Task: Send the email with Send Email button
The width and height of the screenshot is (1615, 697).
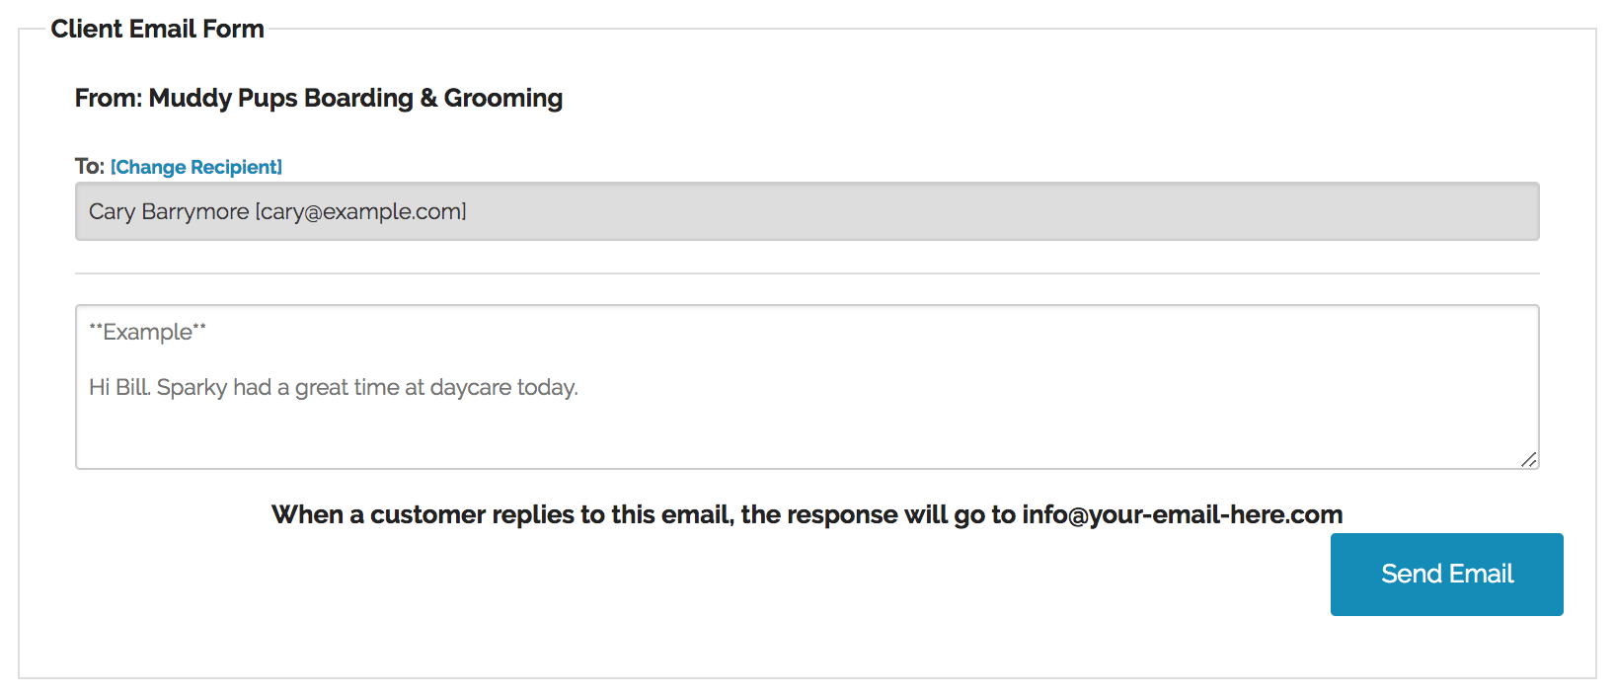Action: click(x=1446, y=575)
